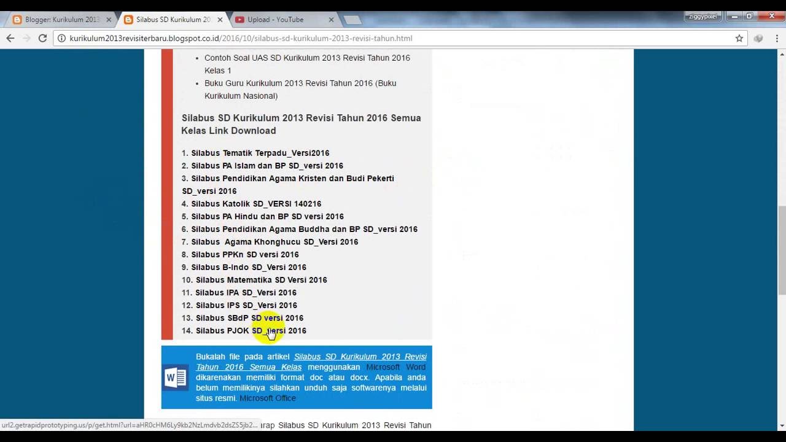Follow the Silabus SD Kurikulum 2013 Revisi article link
The height and width of the screenshot is (442, 786).
(311, 362)
